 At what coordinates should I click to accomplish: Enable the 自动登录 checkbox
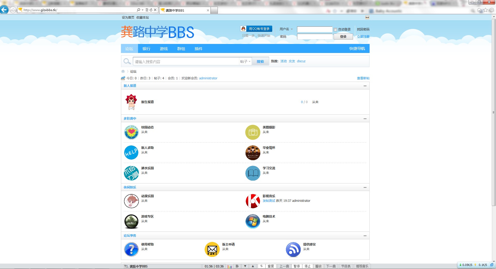335,29
